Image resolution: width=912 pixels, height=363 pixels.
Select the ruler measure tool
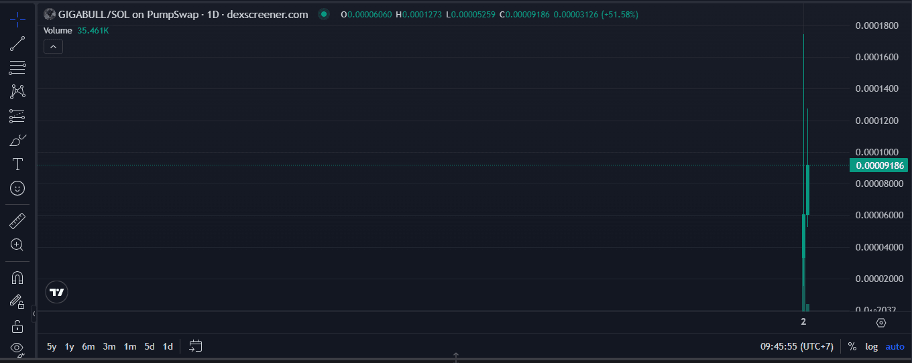(17, 220)
